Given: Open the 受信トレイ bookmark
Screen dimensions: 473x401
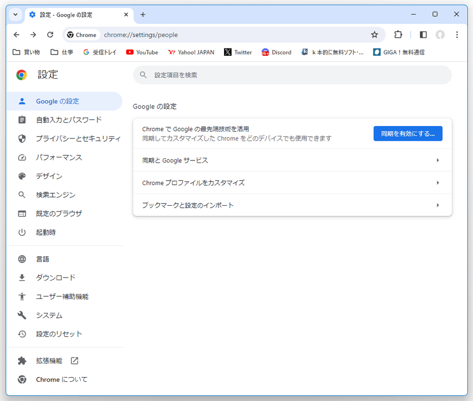Looking at the screenshot, I should pos(99,52).
